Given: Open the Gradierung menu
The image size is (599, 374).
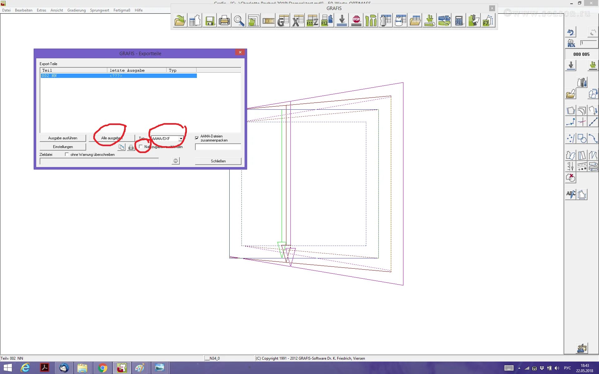Looking at the screenshot, I should (x=76, y=10).
